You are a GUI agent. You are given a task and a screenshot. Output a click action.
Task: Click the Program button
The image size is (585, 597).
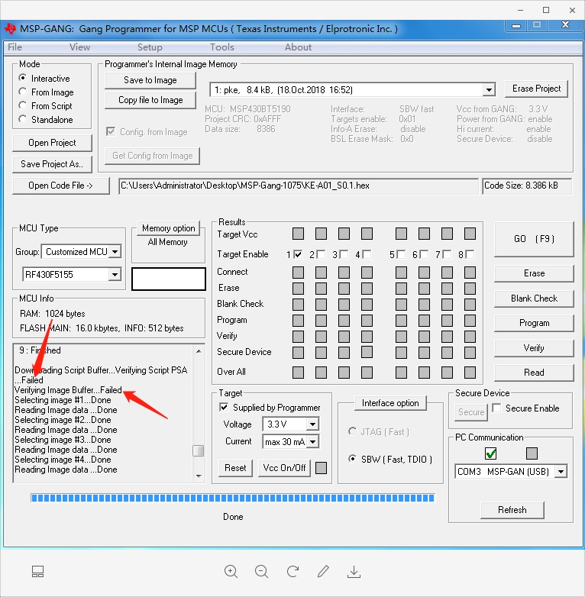[x=534, y=323]
